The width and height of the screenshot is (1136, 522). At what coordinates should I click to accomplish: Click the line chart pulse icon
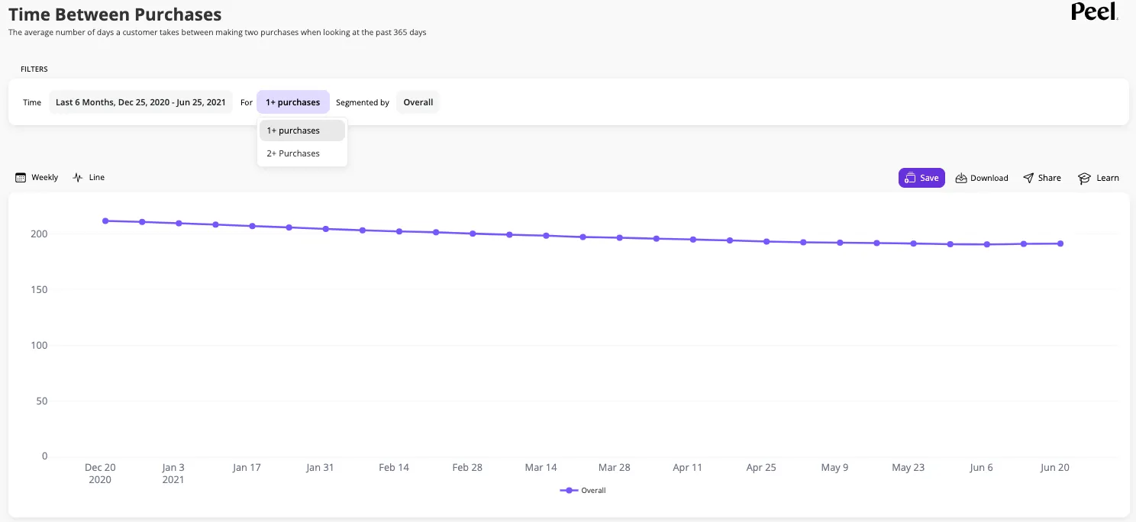(78, 177)
